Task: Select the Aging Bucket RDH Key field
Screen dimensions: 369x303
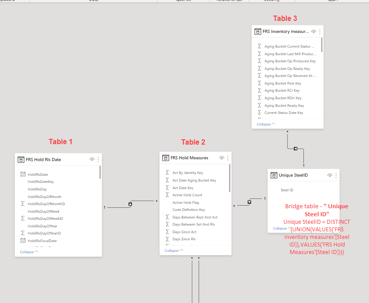Action: (x=283, y=98)
